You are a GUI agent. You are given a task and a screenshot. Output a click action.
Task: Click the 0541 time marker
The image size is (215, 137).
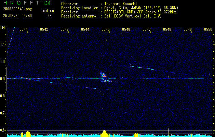click(24, 29)
